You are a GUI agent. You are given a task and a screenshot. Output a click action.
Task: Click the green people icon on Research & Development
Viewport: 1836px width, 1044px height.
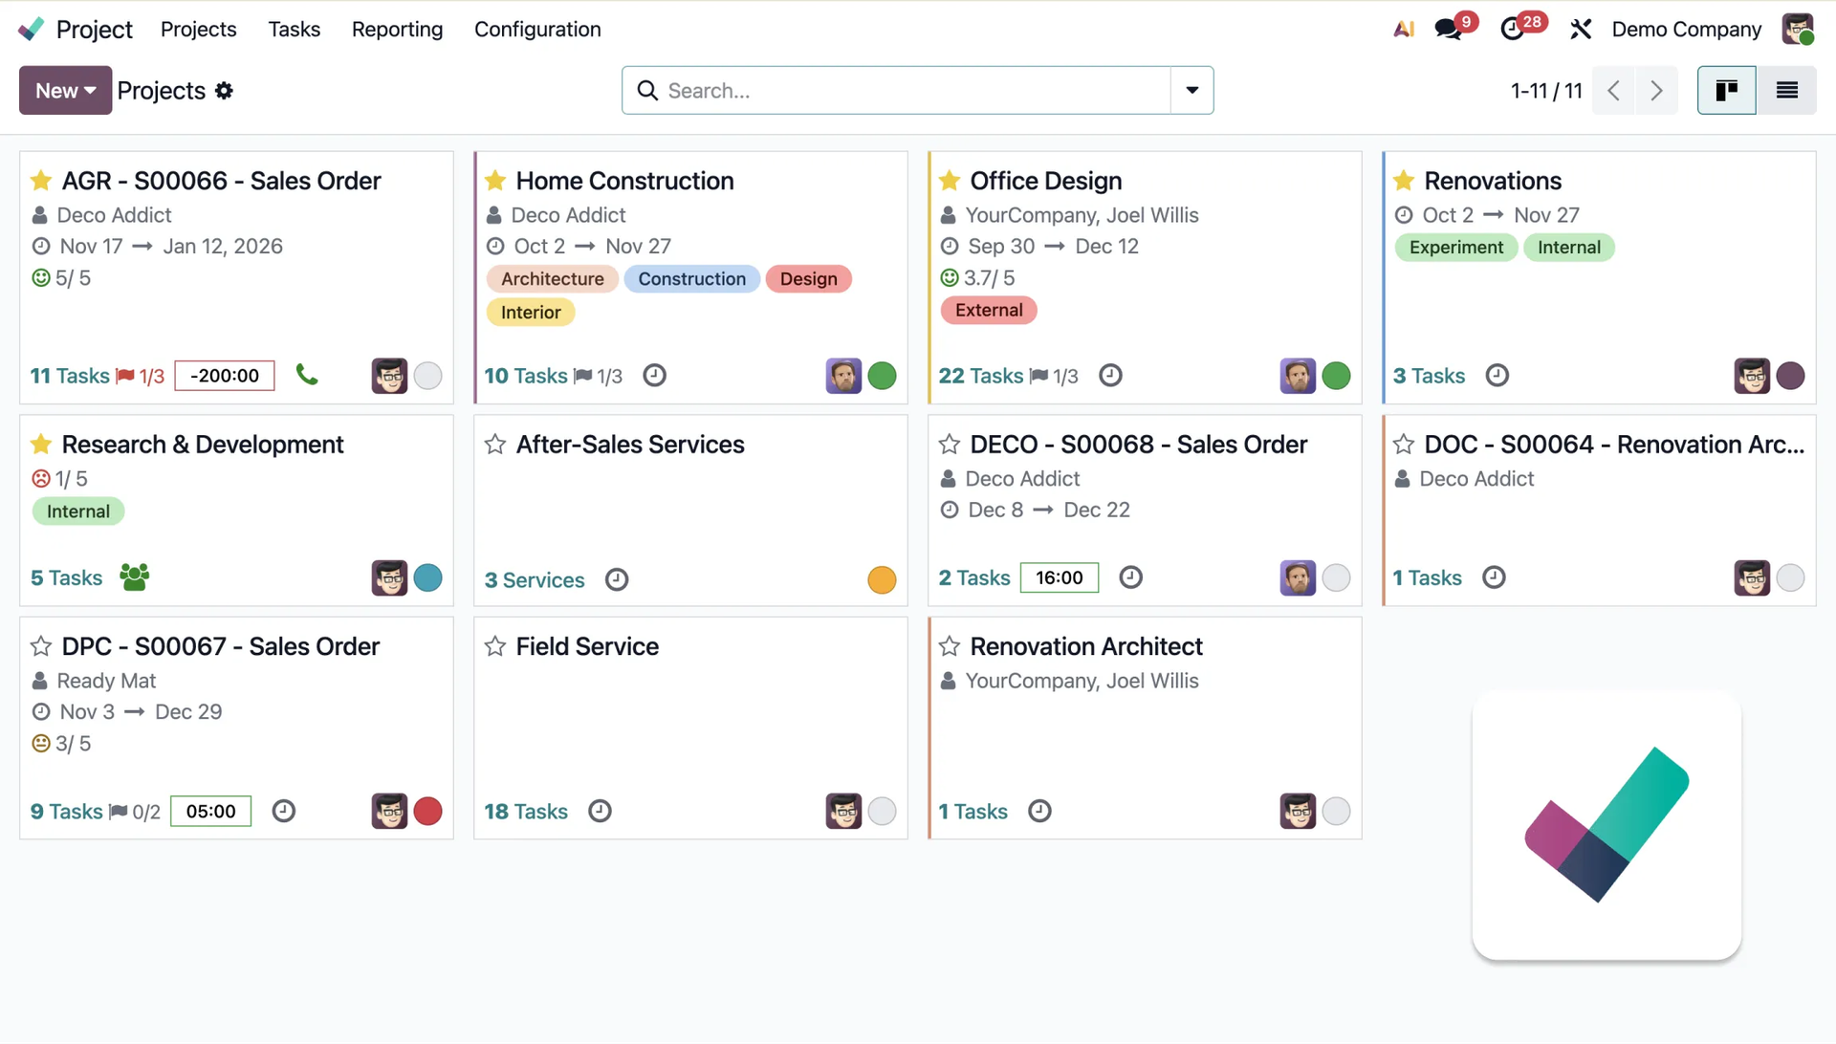point(134,577)
